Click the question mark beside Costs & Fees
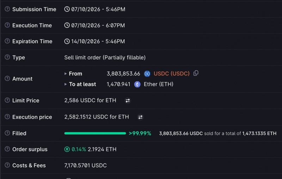This screenshot has width=282, height=179. pyautogui.click(x=7, y=165)
